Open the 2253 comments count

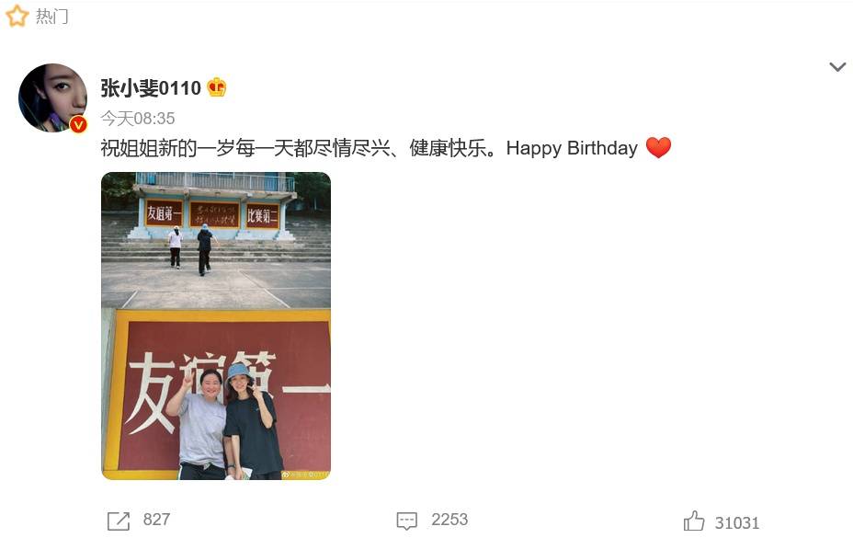point(449,520)
